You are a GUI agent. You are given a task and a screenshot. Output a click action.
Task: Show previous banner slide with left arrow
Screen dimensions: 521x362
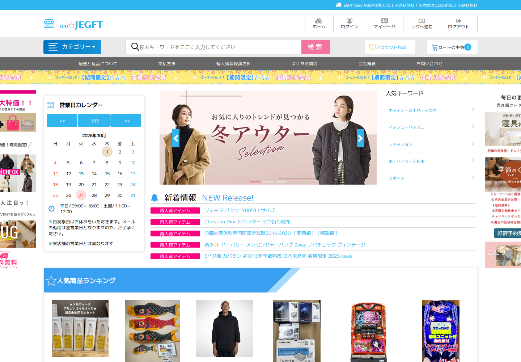176,138
